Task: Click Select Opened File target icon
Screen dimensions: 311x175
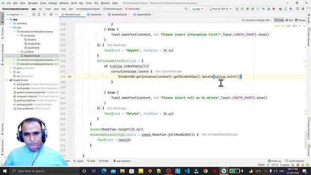Action: pyautogui.click(x=34, y=15)
